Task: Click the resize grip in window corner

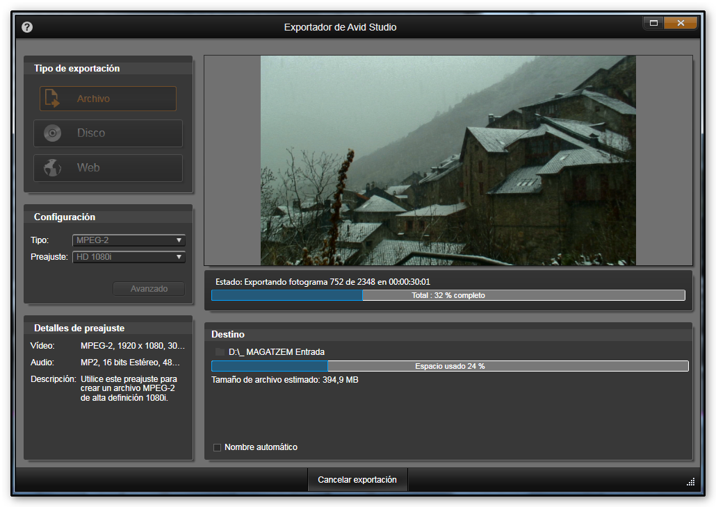Action: click(x=690, y=481)
